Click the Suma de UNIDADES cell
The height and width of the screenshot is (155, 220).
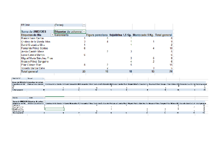coord(33,32)
